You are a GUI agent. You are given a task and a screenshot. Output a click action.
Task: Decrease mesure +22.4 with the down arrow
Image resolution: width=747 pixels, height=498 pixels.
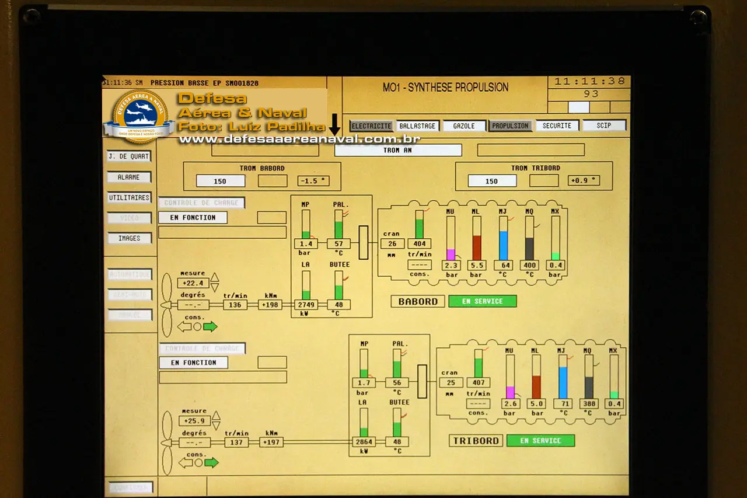click(x=215, y=288)
